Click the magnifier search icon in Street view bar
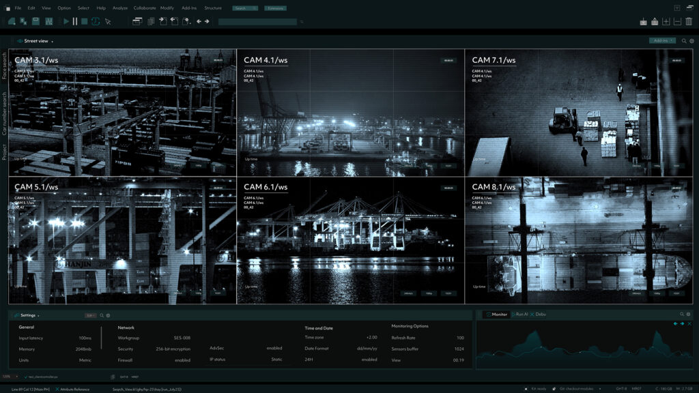Viewport: 699px width, 393px height. [x=684, y=41]
